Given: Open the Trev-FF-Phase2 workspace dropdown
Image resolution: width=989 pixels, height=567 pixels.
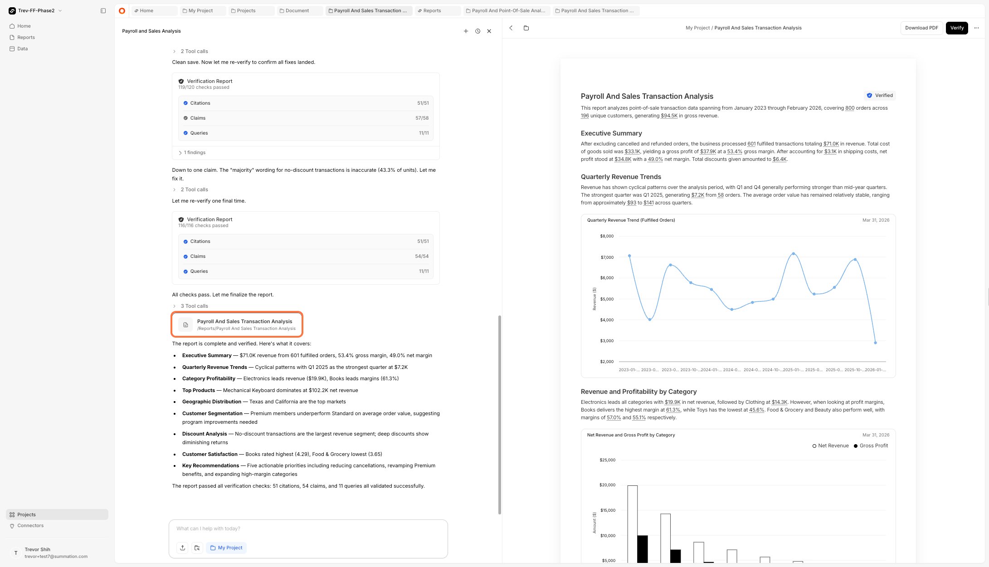Looking at the screenshot, I should (x=35, y=10).
